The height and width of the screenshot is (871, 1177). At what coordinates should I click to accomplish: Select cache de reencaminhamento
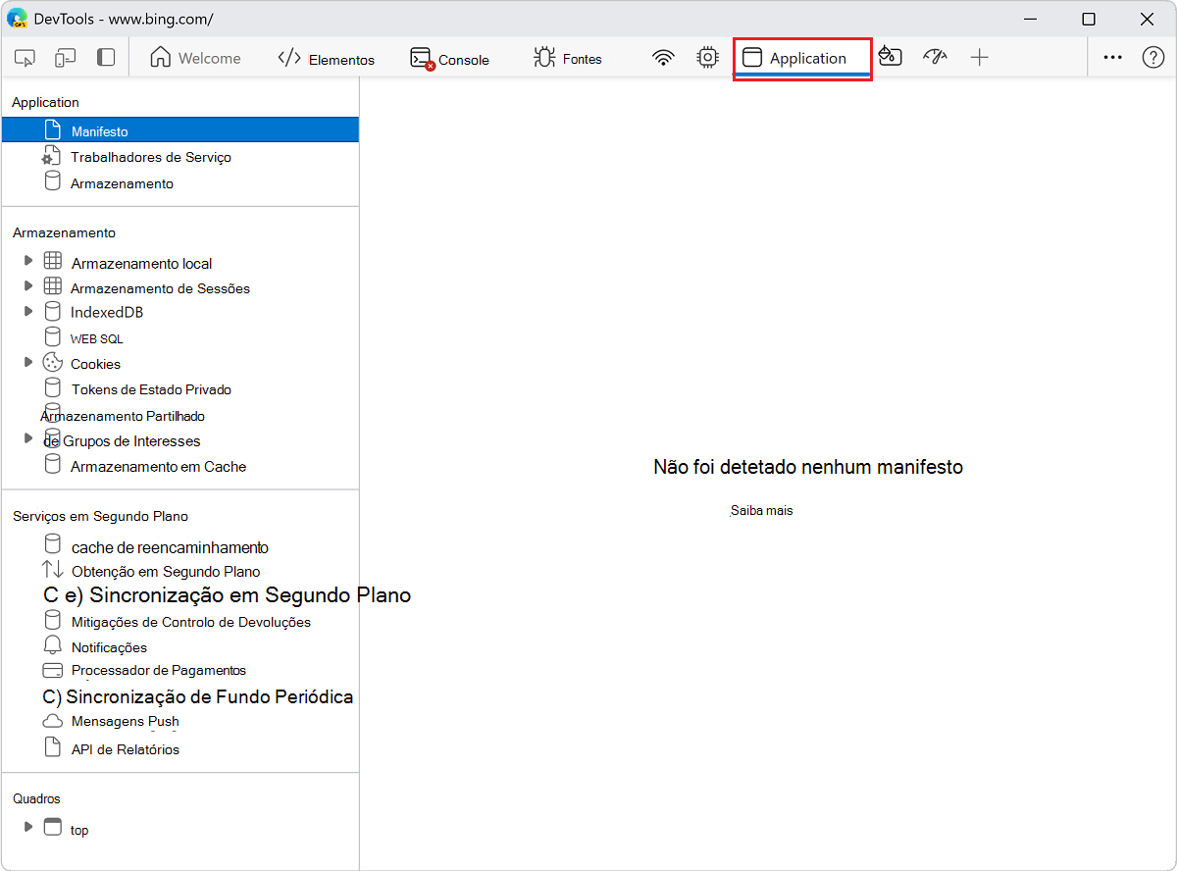[170, 547]
